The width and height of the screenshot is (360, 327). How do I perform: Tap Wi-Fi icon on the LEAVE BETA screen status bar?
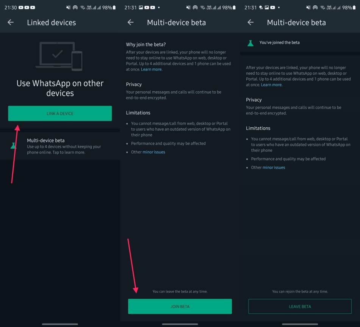coord(323,8)
